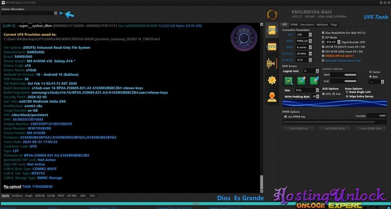This screenshot has width=391, height=209.
Task: Click the log vertical scrollbar thumb
Action: click(261, 182)
